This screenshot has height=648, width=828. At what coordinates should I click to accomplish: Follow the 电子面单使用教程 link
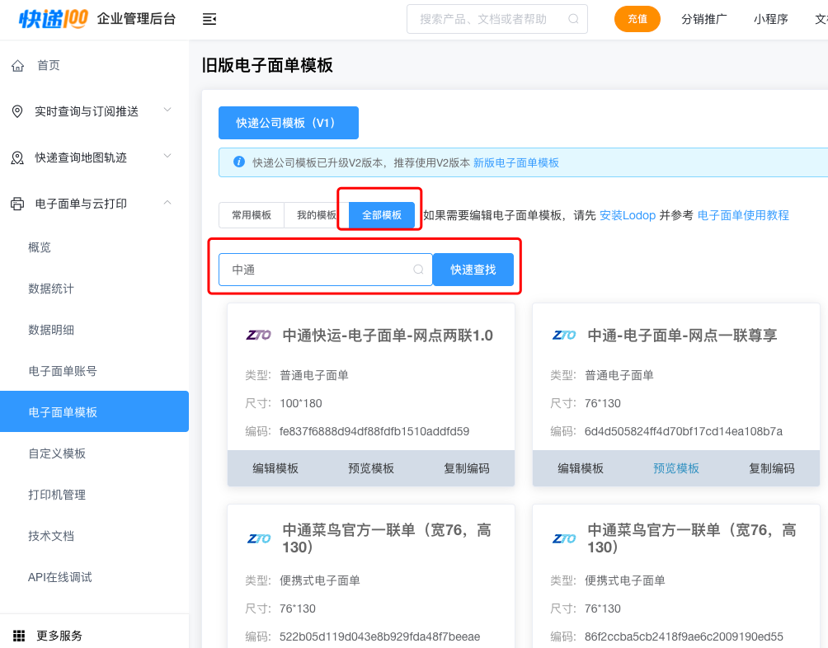click(743, 215)
